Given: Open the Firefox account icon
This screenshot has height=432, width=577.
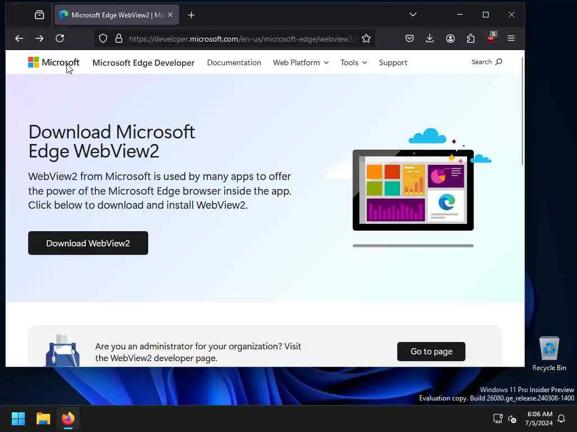Looking at the screenshot, I should (450, 38).
